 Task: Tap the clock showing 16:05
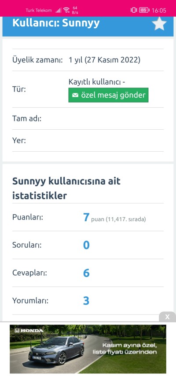pyautogui.click(x=159, y=10)
